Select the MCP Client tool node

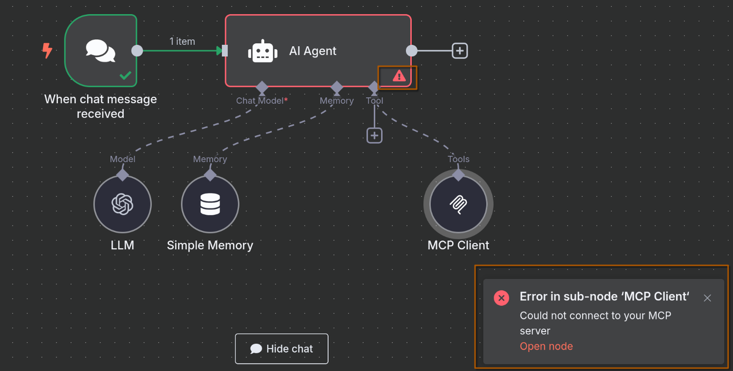coord(458,205)
